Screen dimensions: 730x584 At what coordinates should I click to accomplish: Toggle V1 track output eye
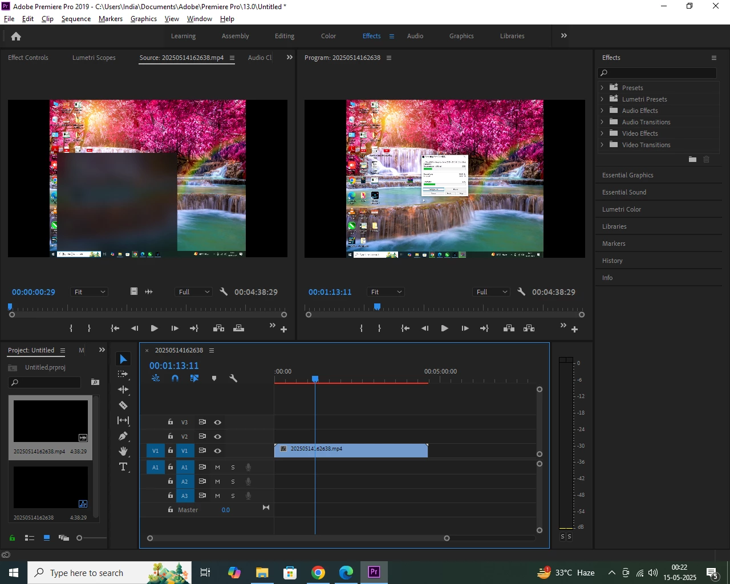217,451
